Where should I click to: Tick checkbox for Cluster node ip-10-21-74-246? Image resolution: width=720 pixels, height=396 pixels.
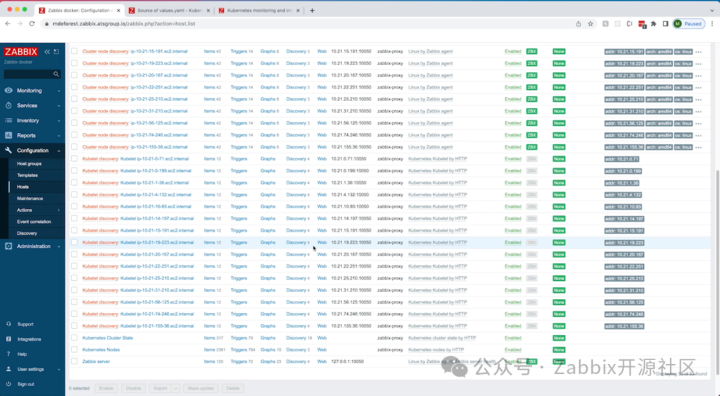[x=74, y=134]
